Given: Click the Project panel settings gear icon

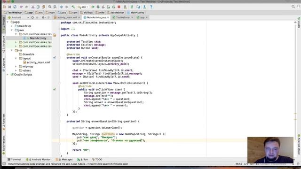Looking at the screenshot, I should point(43,17).
